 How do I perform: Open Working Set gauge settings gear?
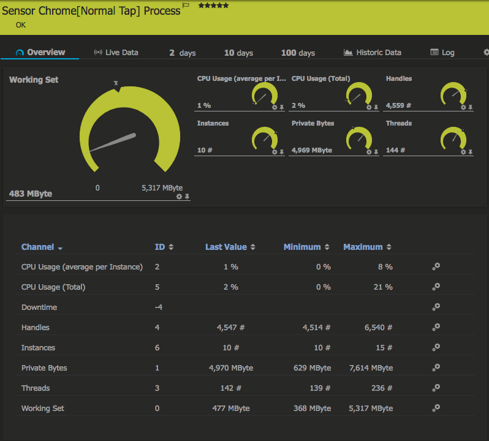pos(179,197)
